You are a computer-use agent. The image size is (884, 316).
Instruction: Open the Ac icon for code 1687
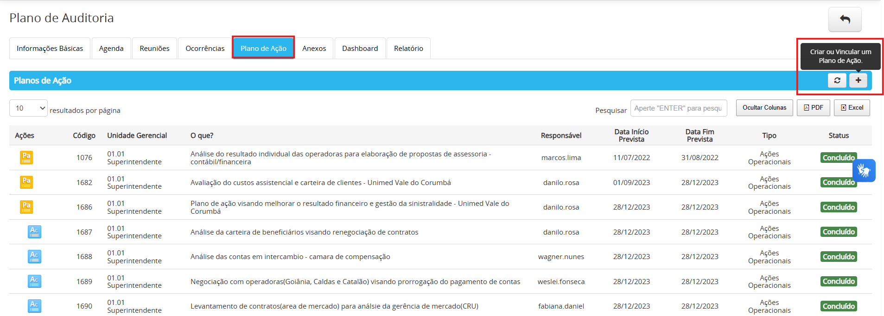coord(34,232)
